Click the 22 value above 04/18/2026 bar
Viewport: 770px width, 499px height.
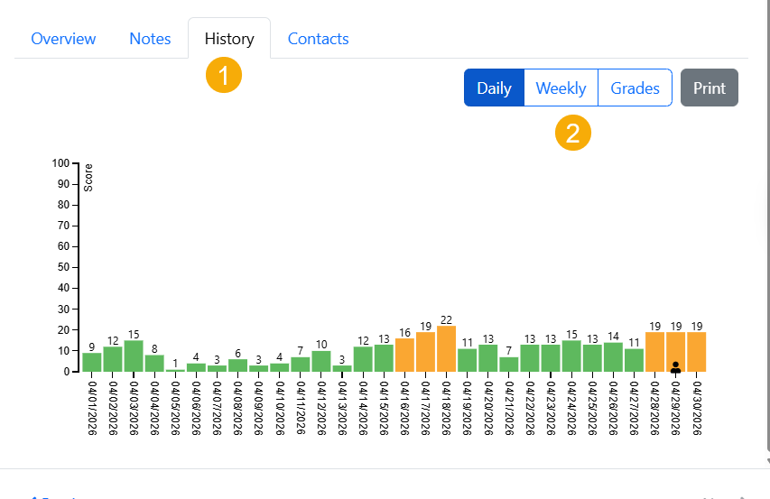click(446, 320)
